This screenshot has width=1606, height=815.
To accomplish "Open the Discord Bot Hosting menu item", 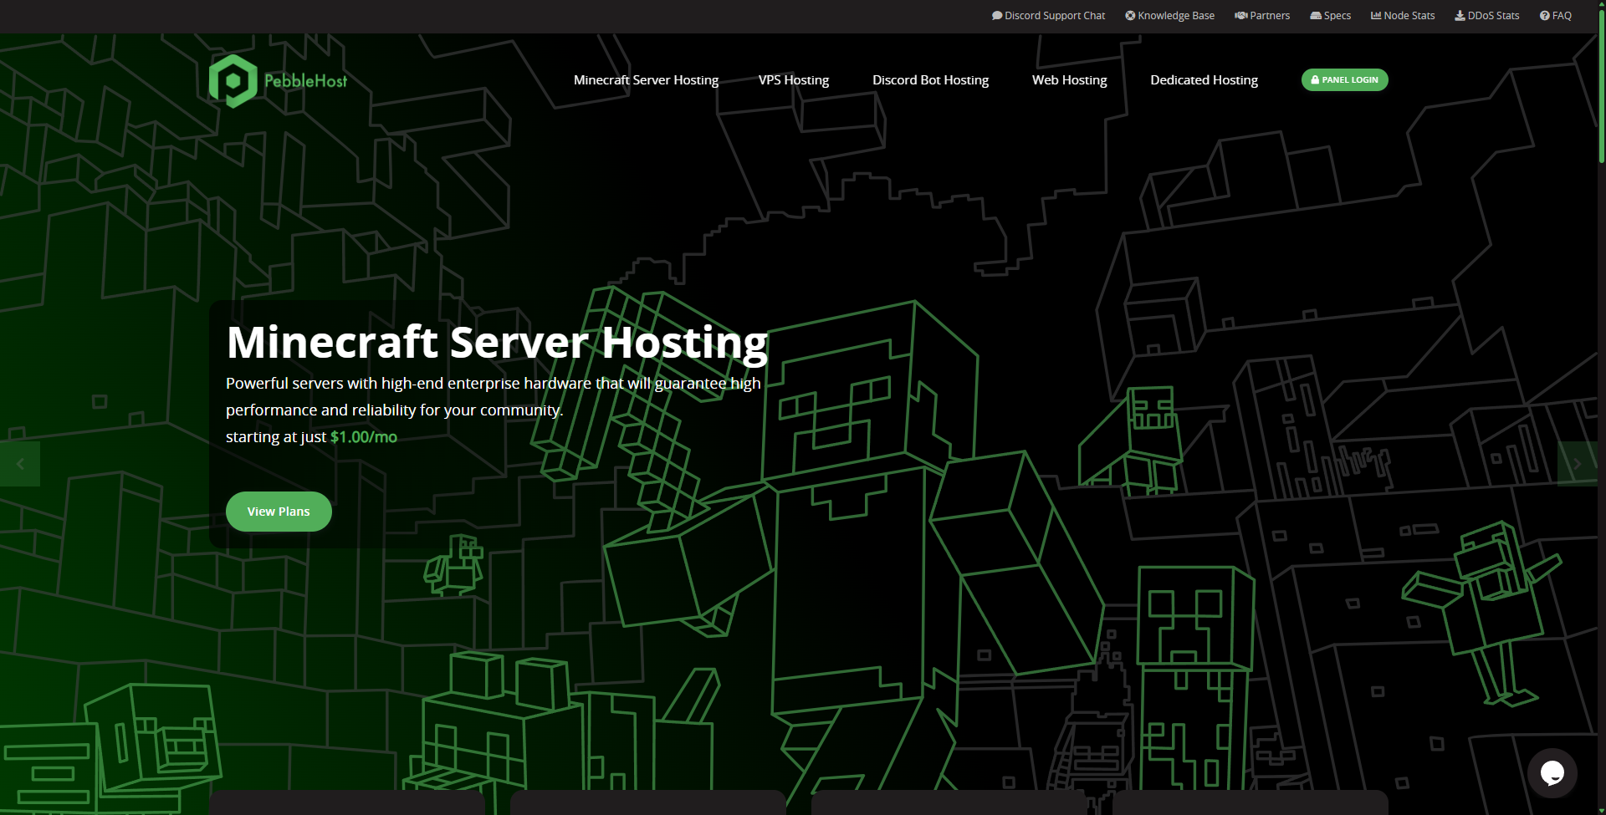I will pyautogui.click(x=930, y=80).
